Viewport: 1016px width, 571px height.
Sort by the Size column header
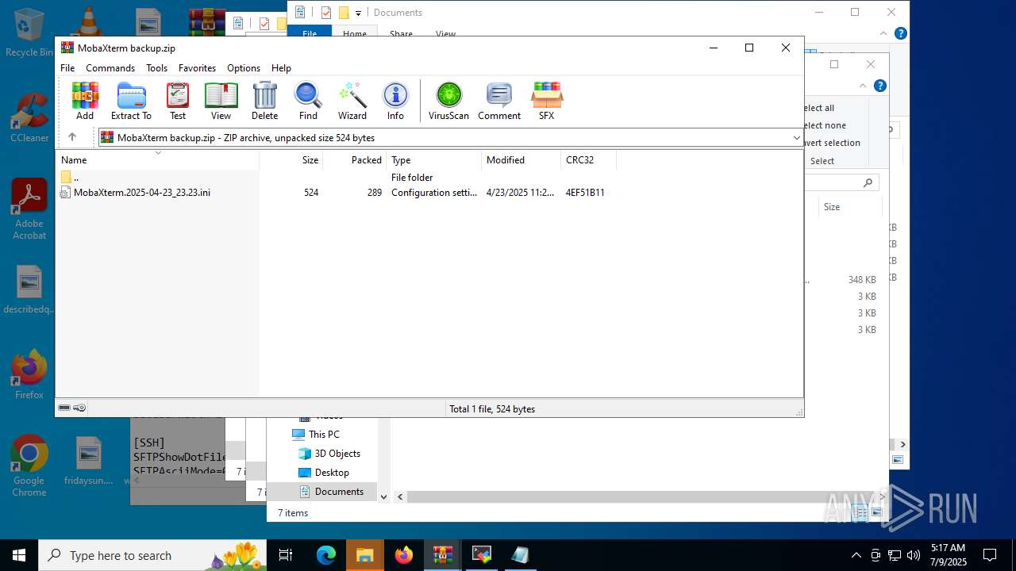pyautogui.click(x=291, y=160)
